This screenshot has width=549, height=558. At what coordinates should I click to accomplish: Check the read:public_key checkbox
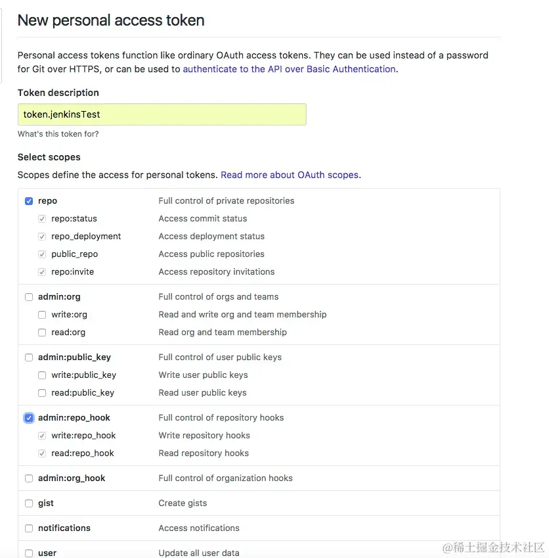[42, 392]
